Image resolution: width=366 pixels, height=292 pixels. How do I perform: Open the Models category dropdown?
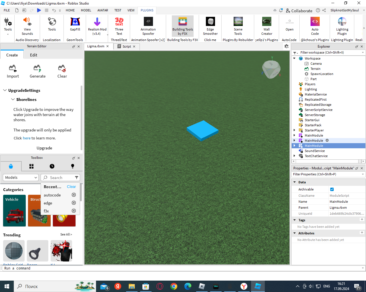point(21,177)
